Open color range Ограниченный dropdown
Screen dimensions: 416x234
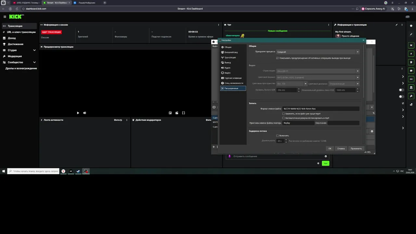pos(344,84)
